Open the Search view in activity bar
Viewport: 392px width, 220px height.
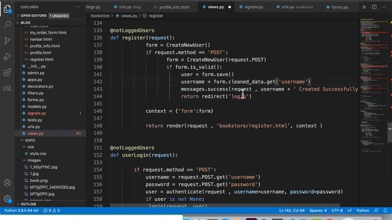click(x=7, y=24)
